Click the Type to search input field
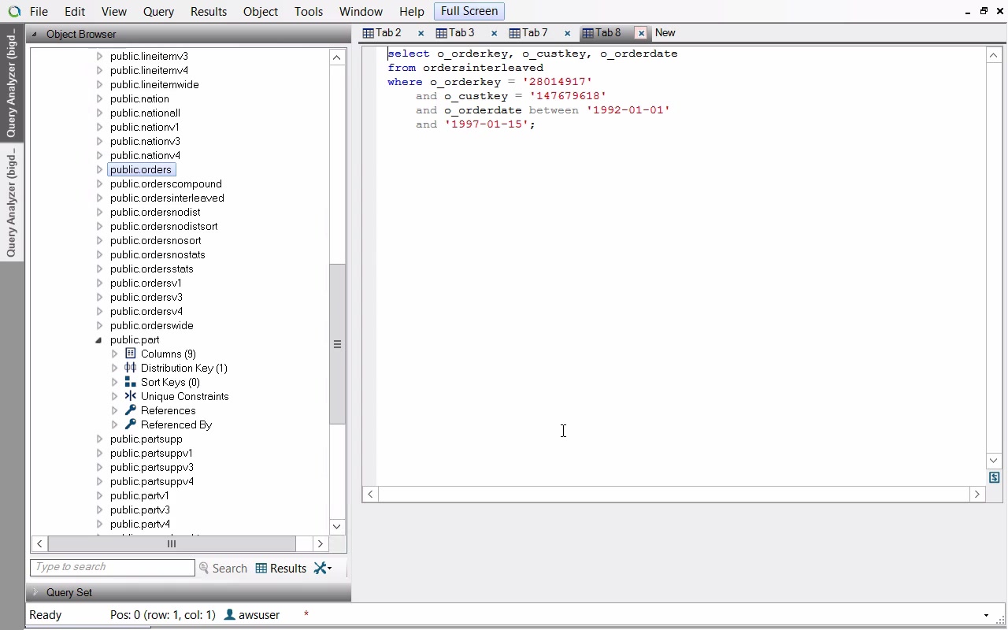This screenshot has width=1008, height=630. (112, 567)
